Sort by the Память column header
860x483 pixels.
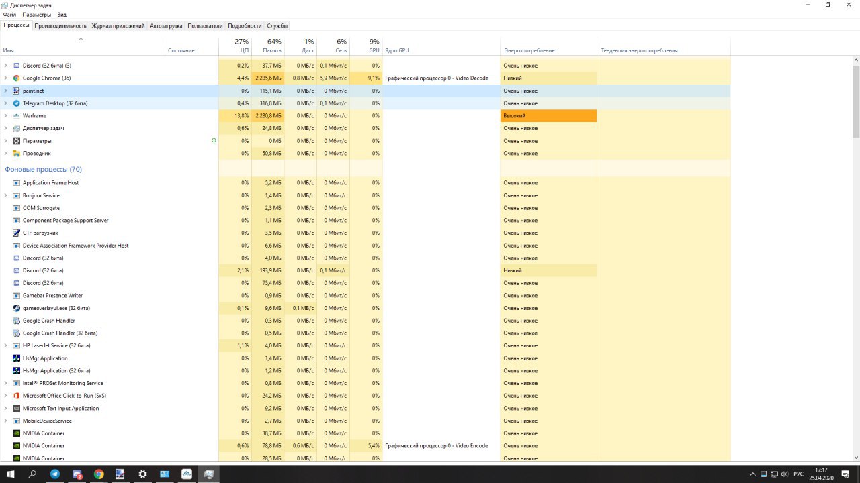point(268,46)
